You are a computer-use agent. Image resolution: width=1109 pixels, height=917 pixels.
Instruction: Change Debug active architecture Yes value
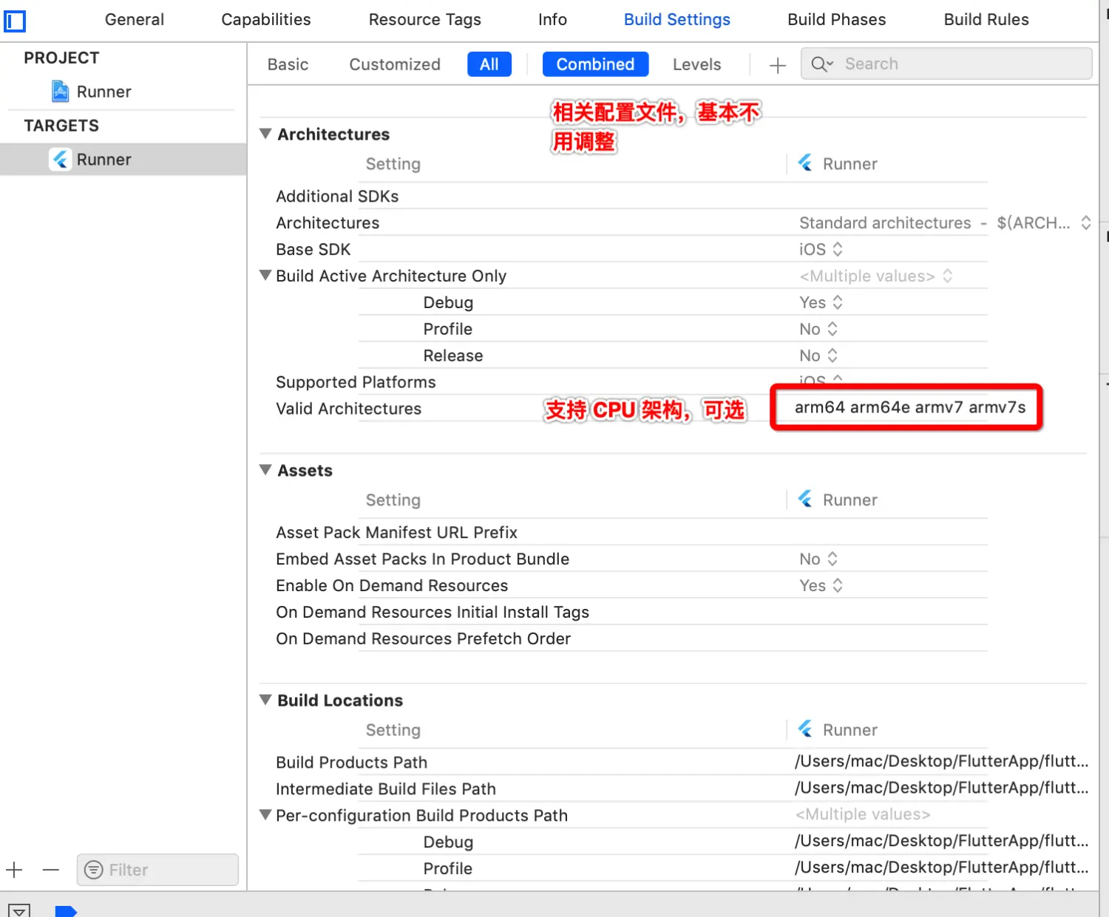coord(821,302)
